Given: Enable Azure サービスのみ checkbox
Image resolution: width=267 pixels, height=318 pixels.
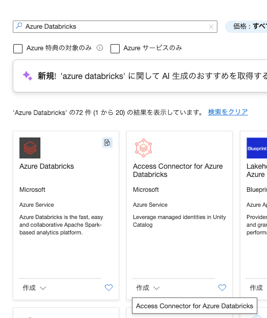Looking at the screenshot, I should click(x=115, y=49).
